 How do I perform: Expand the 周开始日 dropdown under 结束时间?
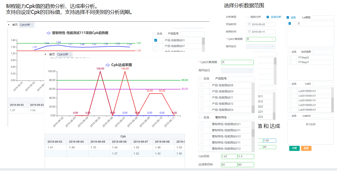coord(261,47)
